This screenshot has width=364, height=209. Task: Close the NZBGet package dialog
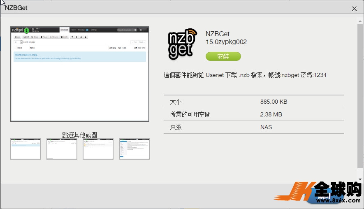[x=354, y=9]
